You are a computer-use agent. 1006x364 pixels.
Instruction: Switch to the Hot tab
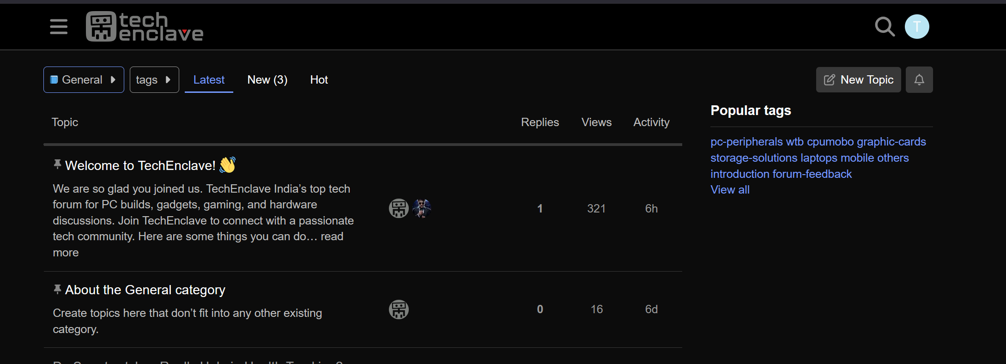[319, 79]
